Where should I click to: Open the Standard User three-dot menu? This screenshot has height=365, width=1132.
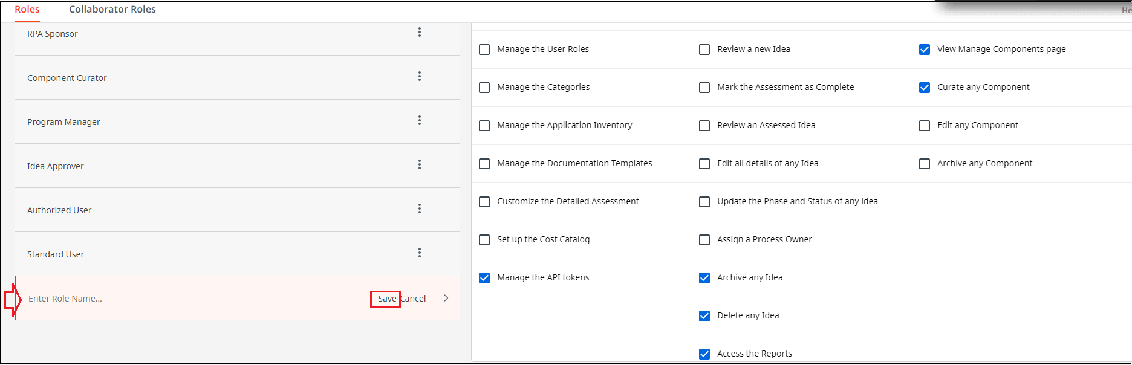click(419, 253)
